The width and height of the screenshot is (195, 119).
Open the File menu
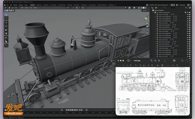point(7,5)
